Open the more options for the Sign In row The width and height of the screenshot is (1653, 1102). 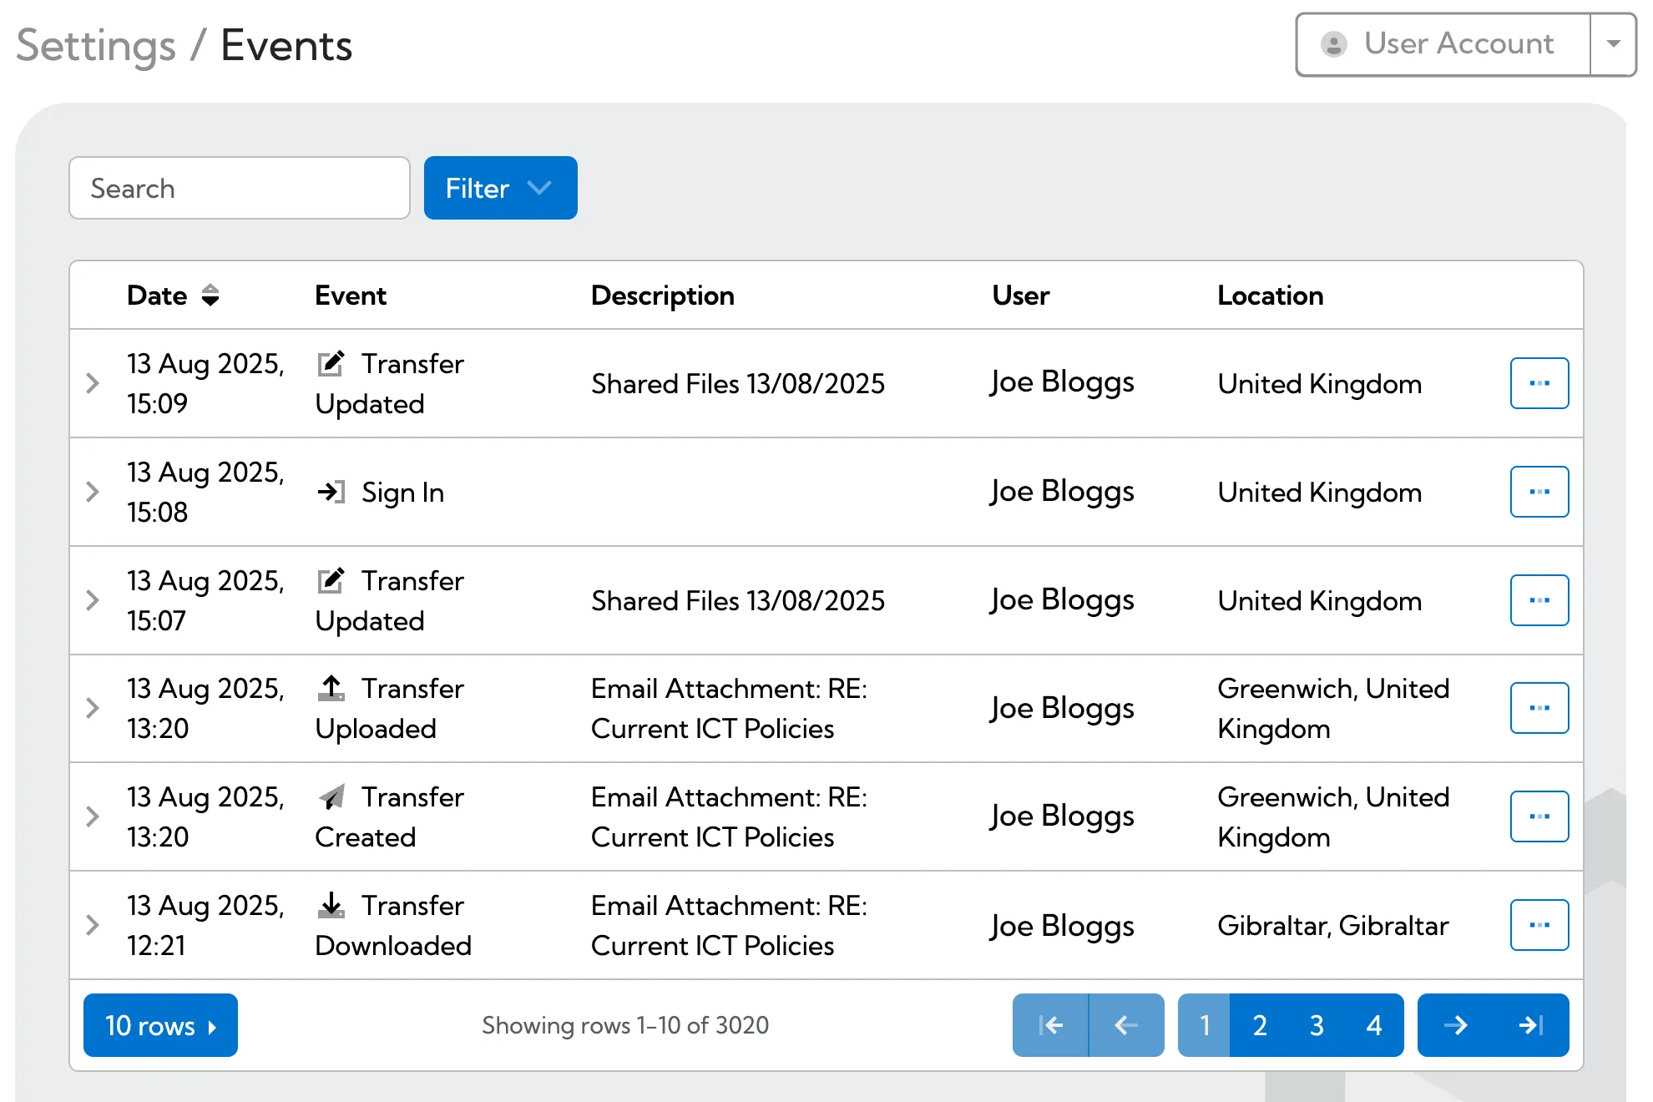(1539, 492)
